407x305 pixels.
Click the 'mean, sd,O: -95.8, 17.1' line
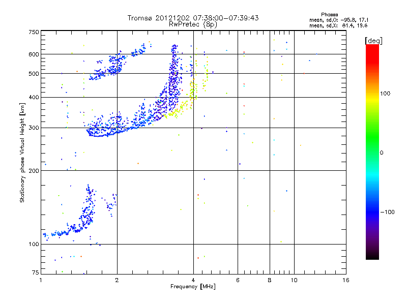(338, 20)
